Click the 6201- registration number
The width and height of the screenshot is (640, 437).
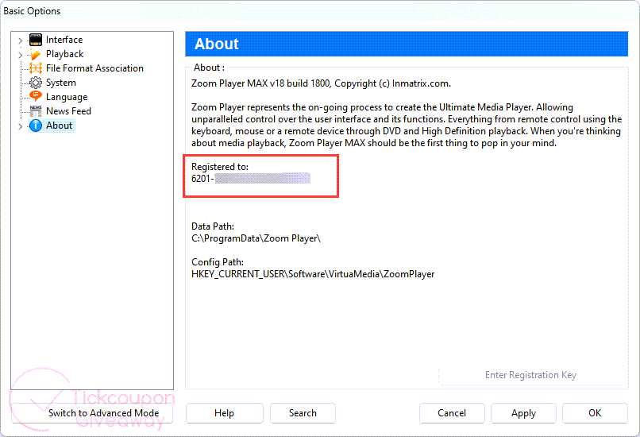point(202,179)
